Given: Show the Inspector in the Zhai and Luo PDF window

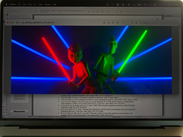Looking at the screenshot, I should (x=89, y=11).
